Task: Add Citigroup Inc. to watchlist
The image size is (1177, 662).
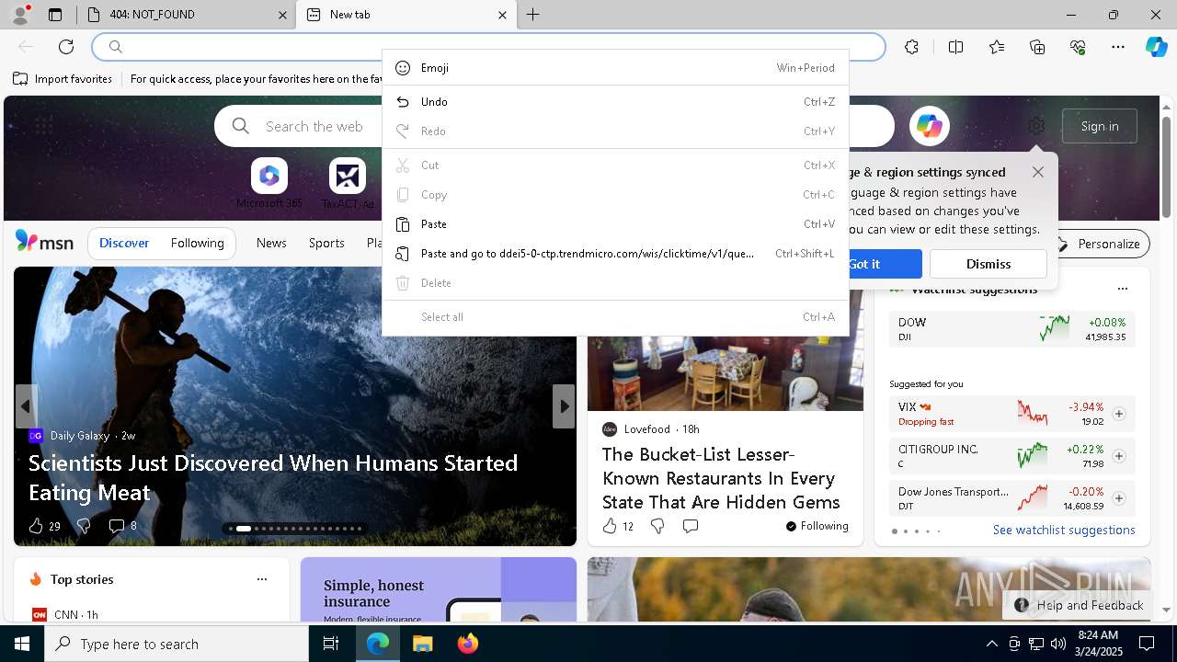Action: click(1119, 456)
